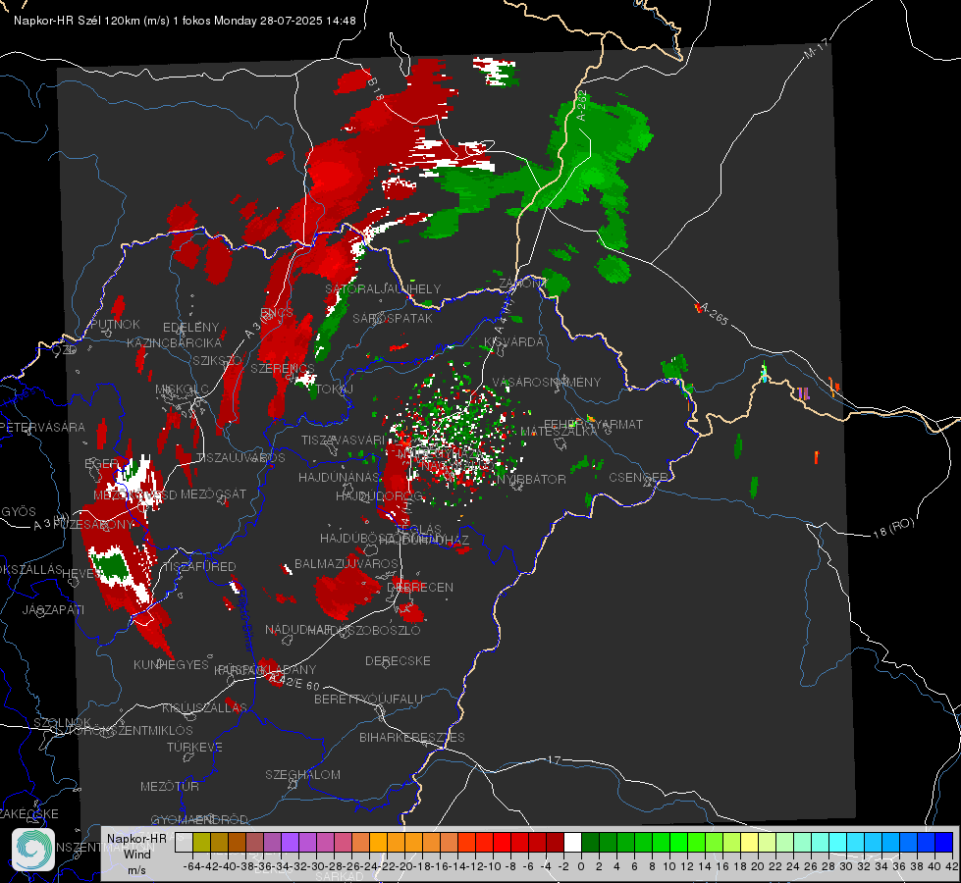
Task: Click the SZERENCS city label
Action: [283, 369]
